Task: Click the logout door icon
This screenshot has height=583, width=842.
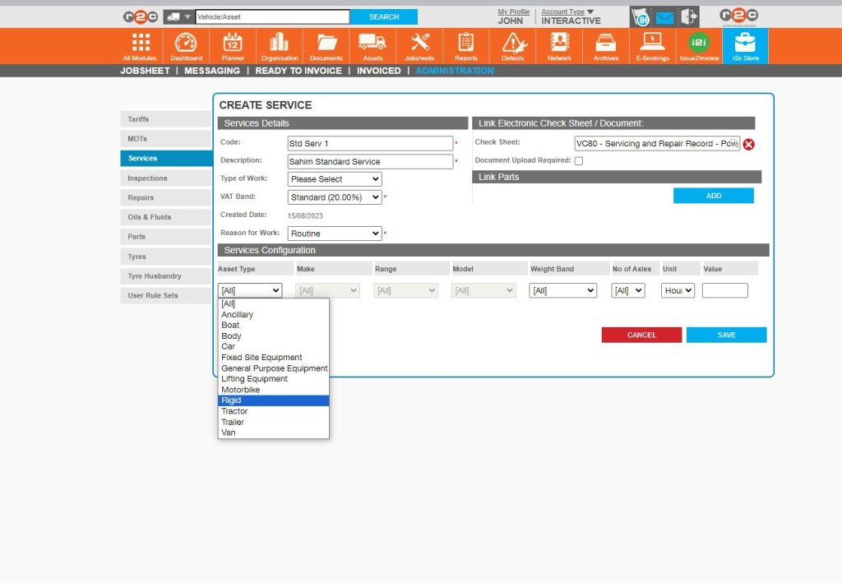Action: click(688, 17)
